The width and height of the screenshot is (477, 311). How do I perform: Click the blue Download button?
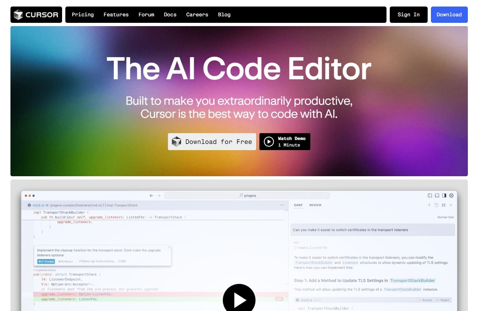coord(449,15)
